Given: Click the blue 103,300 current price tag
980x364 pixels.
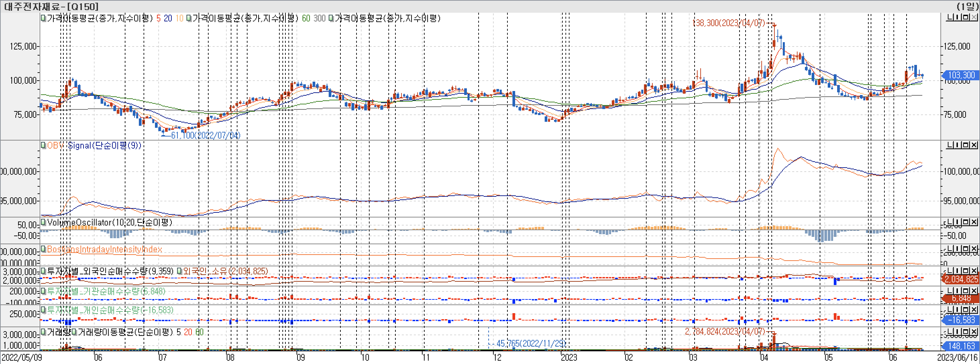Looking at the screenshot, I should 961,75.
